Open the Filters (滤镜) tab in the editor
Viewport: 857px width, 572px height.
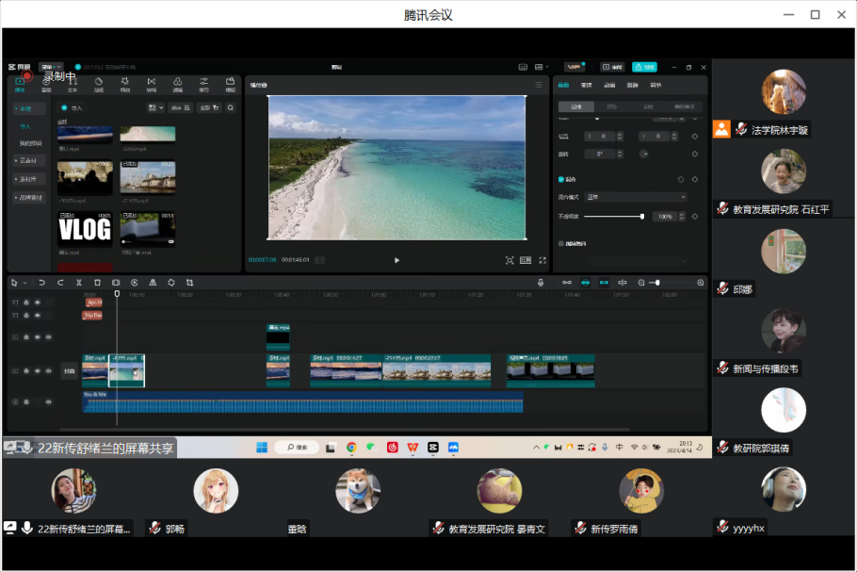tap(178, 85)
